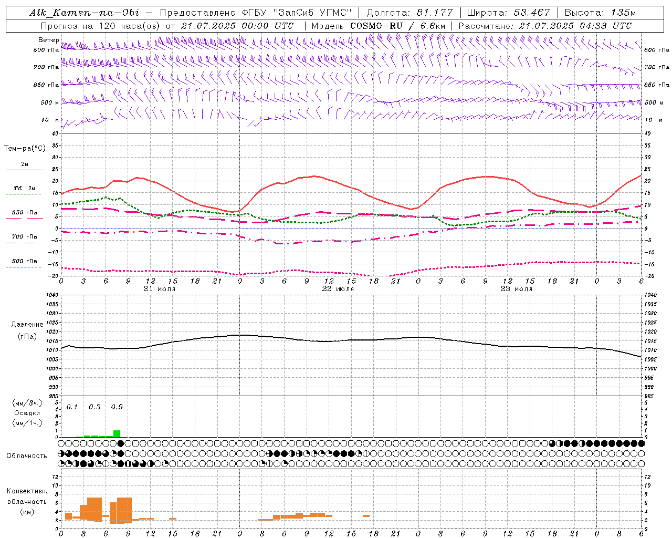Click the date label 23 июля
Viewport: 672px width, 538px height.
(x=517, y=289)
